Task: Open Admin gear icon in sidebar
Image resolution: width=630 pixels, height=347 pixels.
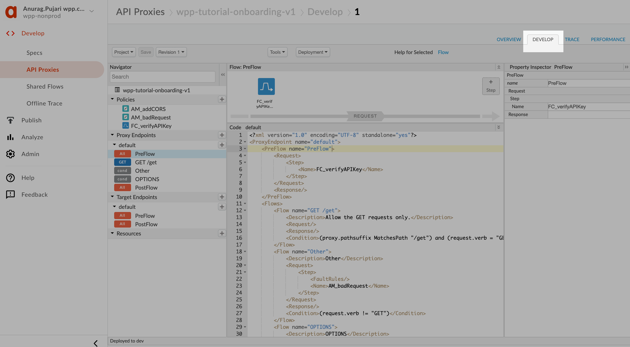Action: click(x=10, y=154)
